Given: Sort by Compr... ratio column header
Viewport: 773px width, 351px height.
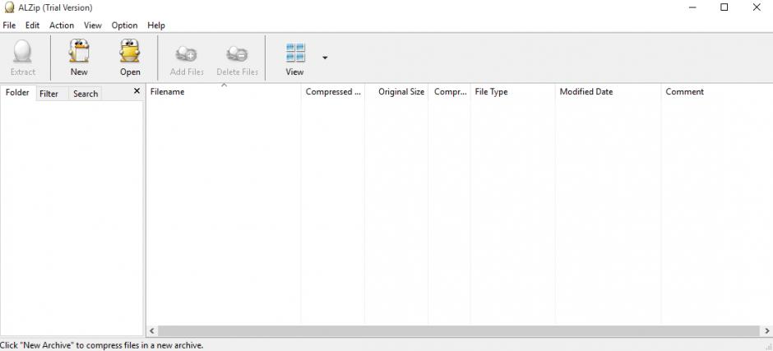Looking at the screenshot, I should (x=449, y=92).
